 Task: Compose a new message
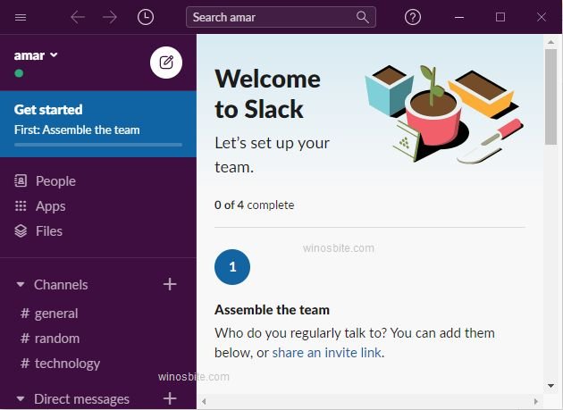(x=166, y=63)
